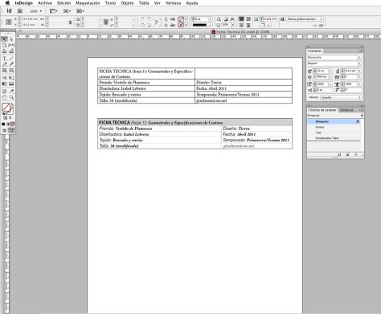381x314 pixels.
Task: Click the X position field in control bar
Action: pyautogui.click(x=31, y=19)
